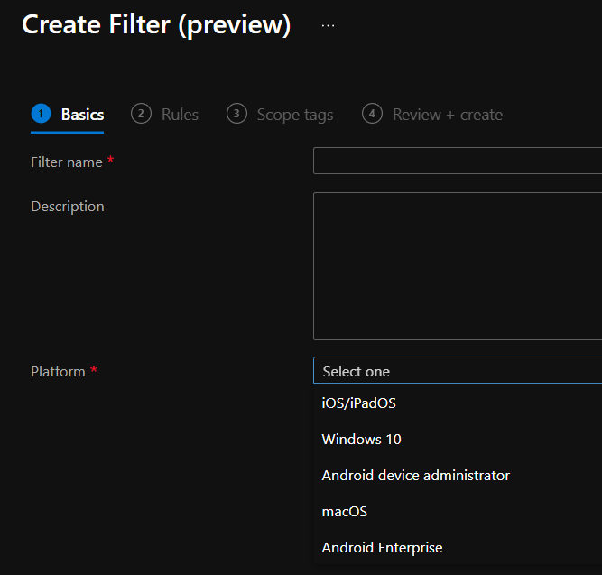Select macOS from the platform options
Viewport: 602px width, 575px height.
point(344,512)
